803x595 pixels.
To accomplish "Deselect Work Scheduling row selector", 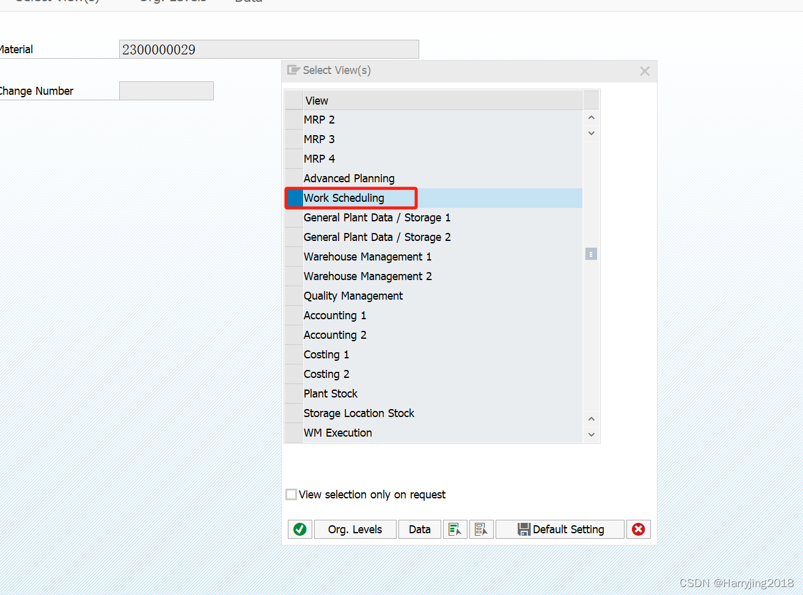I will (x=294, y=198).
